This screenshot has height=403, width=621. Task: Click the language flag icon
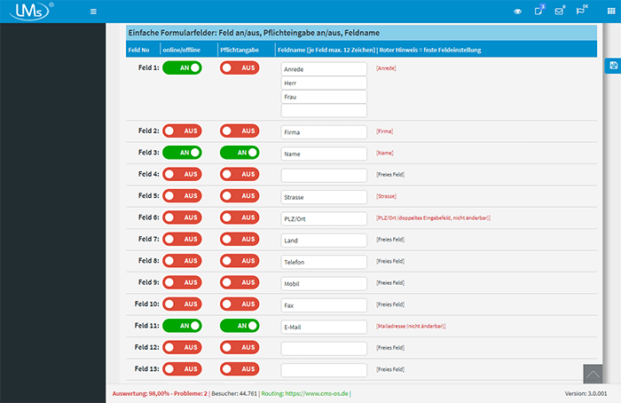click(x=582, y=12)
